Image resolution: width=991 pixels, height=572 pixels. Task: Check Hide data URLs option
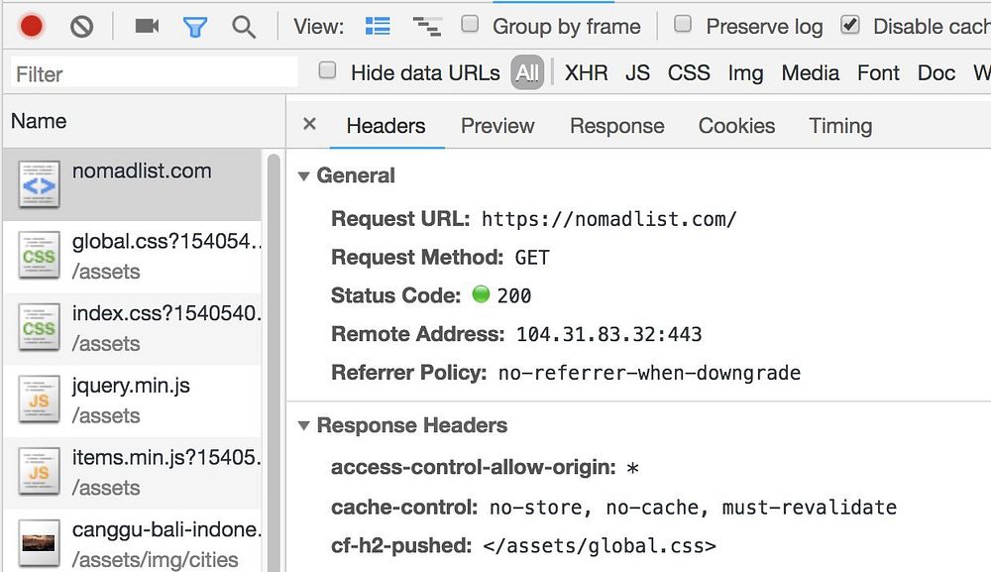coord(329,71)
